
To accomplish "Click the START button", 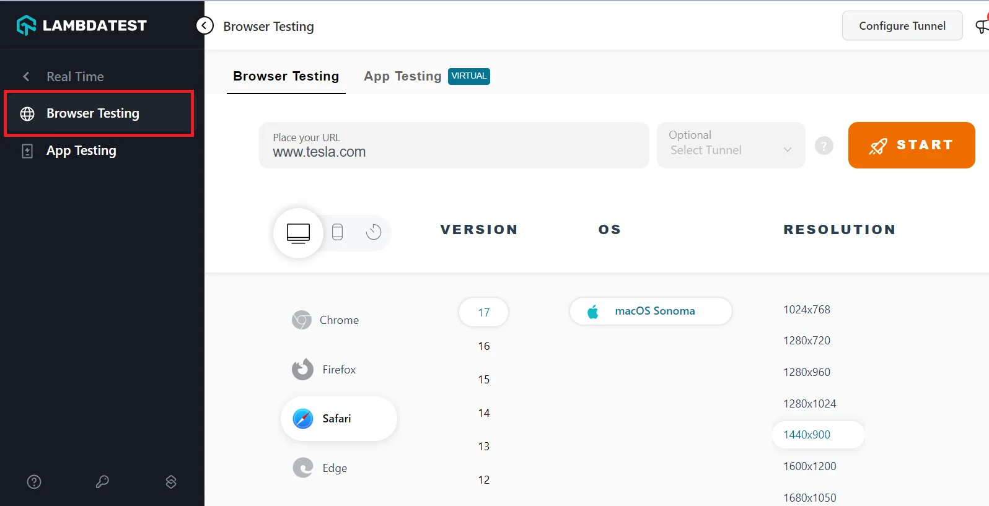I will pyautogui.click(x=911, y=145).
